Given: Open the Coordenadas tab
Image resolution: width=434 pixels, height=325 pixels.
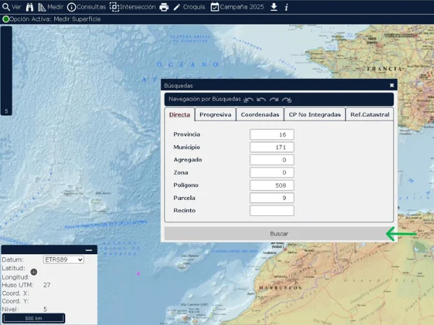Looking at the screenshot, I should 259,115.
